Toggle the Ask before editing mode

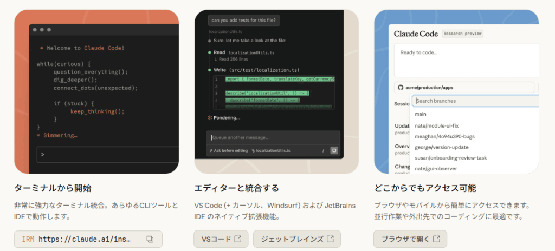click(228, 150)
